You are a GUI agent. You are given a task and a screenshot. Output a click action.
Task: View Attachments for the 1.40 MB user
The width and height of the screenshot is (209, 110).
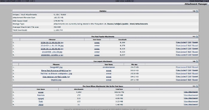[x=191, y=104]
